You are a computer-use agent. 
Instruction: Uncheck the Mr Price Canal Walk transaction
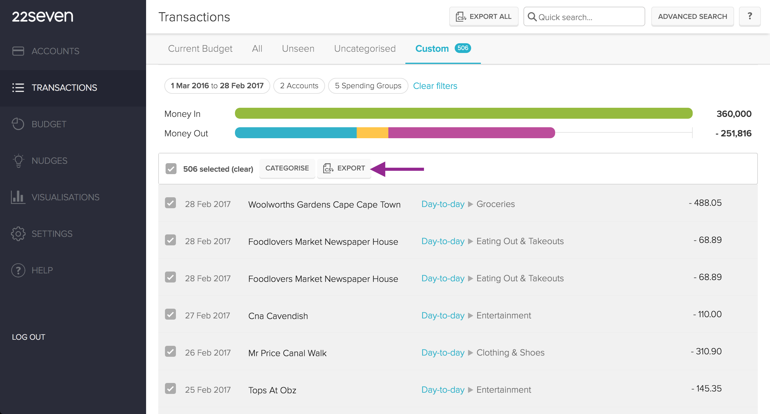(170, 352)
